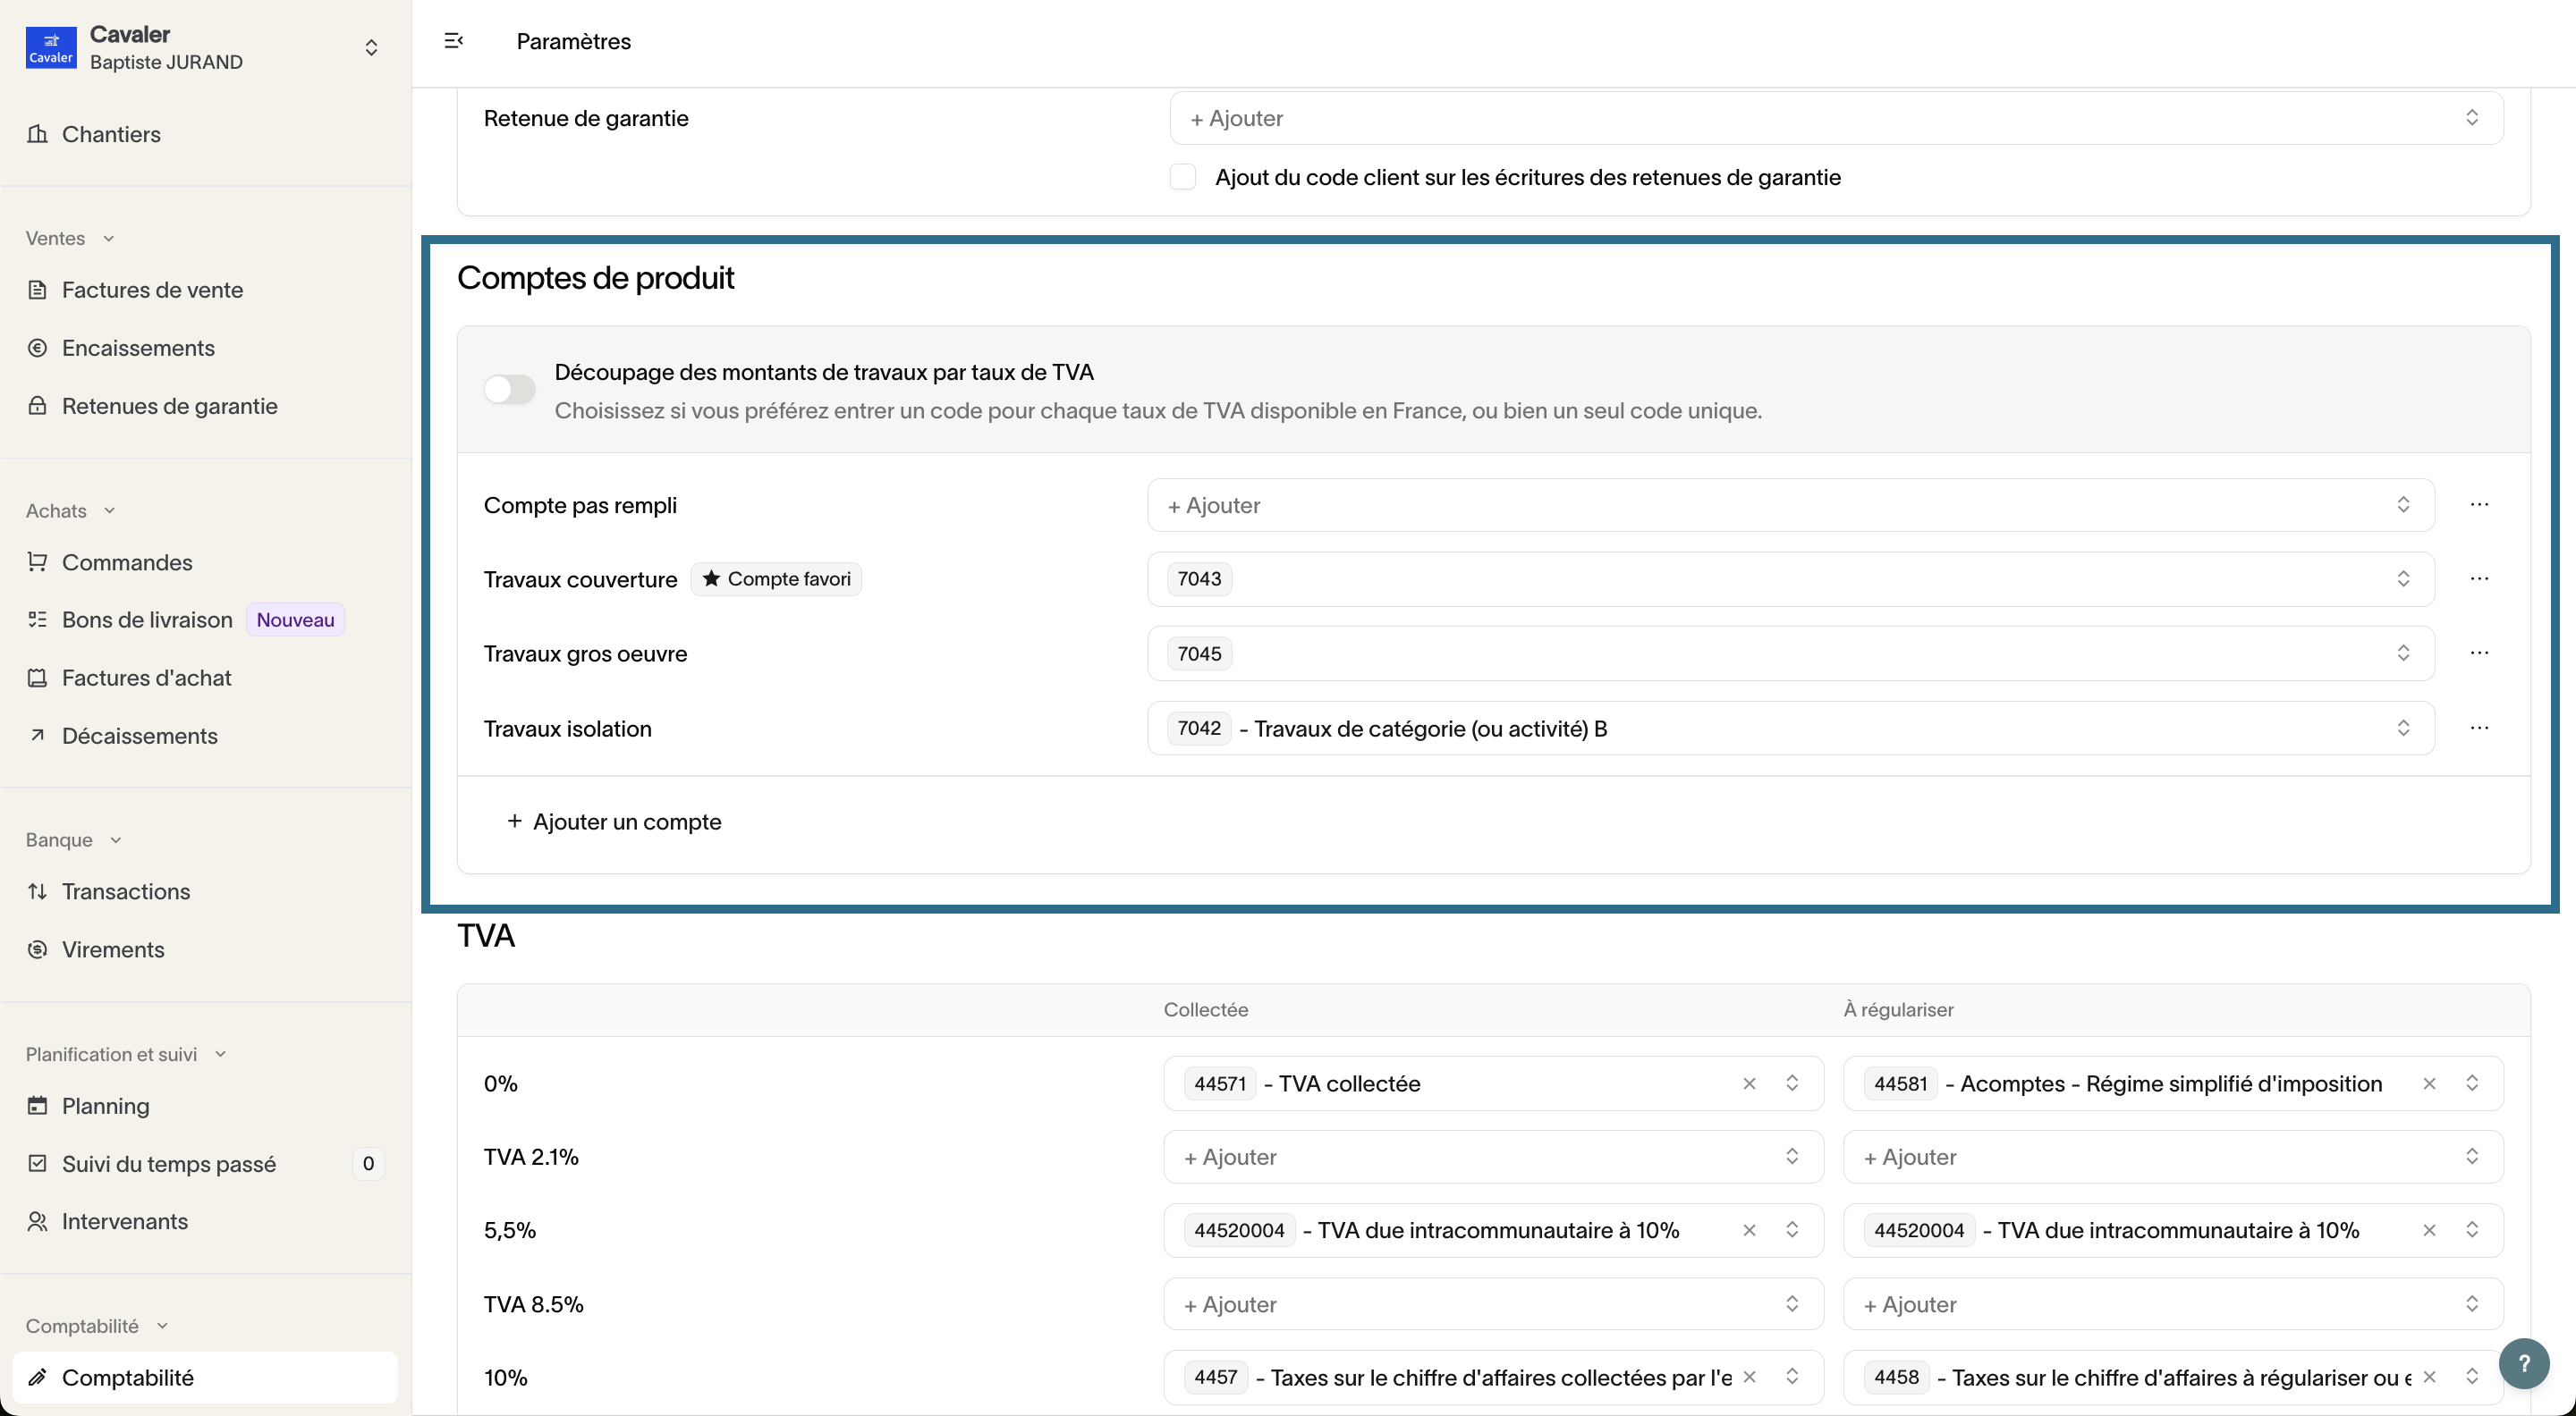Viewport: 2576px width, 1416px height.
Task: Open the Retenue de garantie account dropdown
Action: point(1835,118)
